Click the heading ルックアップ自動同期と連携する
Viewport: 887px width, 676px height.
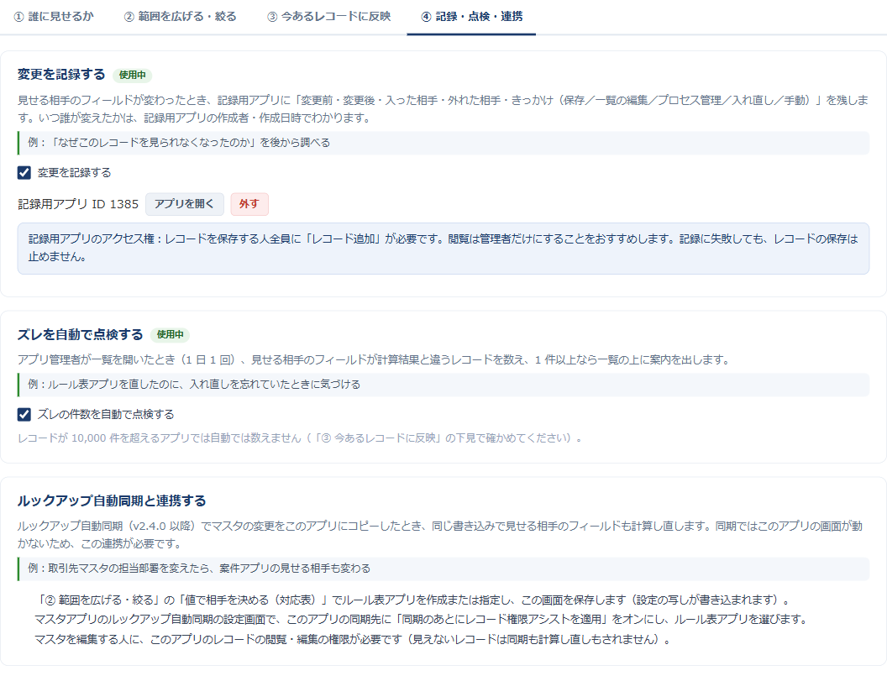click(112, 500)
